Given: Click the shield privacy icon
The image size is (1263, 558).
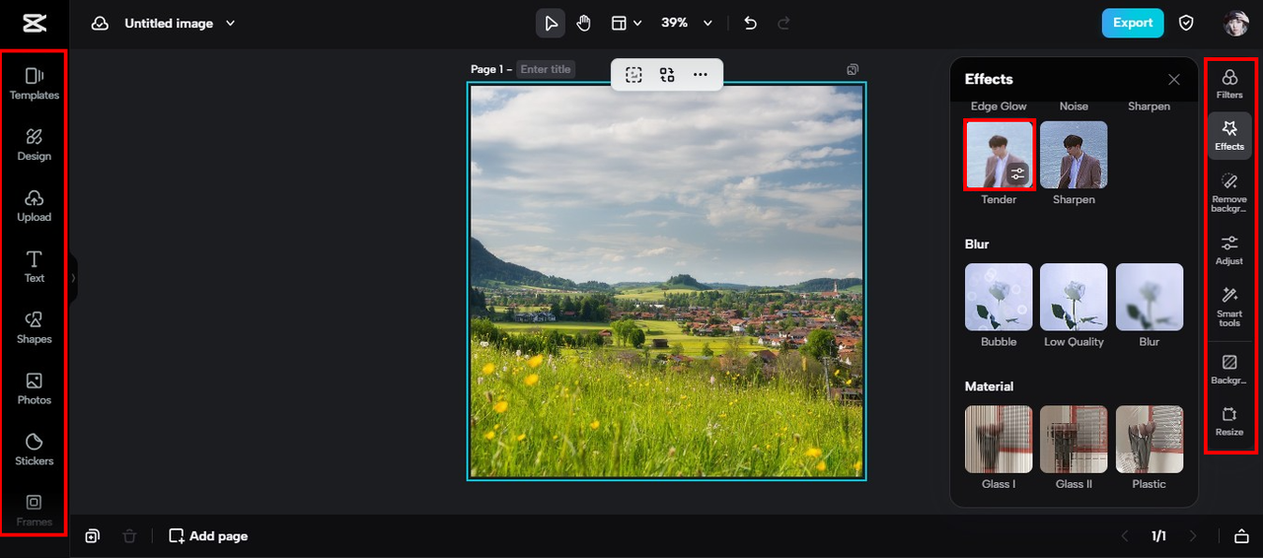Looking at the screenshot, I should 1187,23.
